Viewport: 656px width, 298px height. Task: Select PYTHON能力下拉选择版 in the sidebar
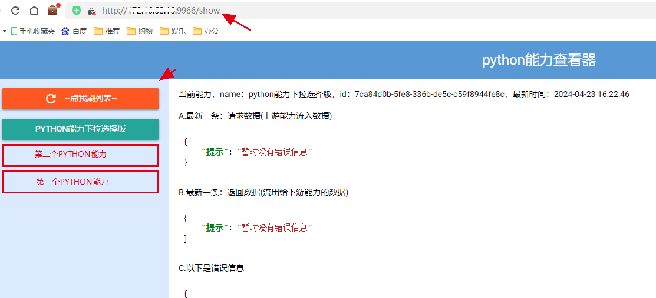[x=80, y=129]
